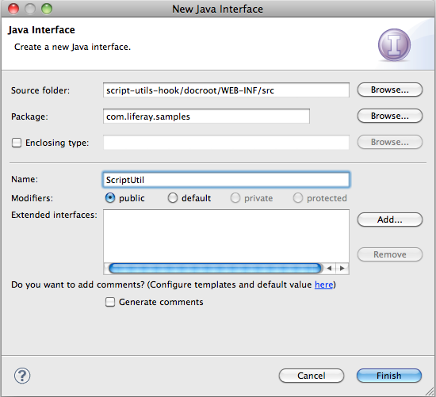Click the scrollbar left arrow
Viewport: 436px width, 397px height.
coord(329,269)
